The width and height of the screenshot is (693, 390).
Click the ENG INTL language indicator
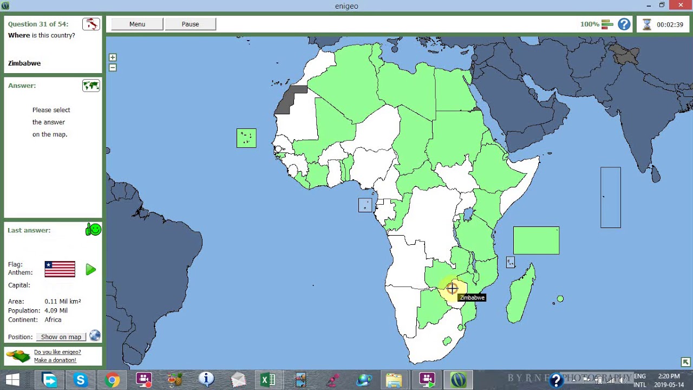click(x=640, y=380)
